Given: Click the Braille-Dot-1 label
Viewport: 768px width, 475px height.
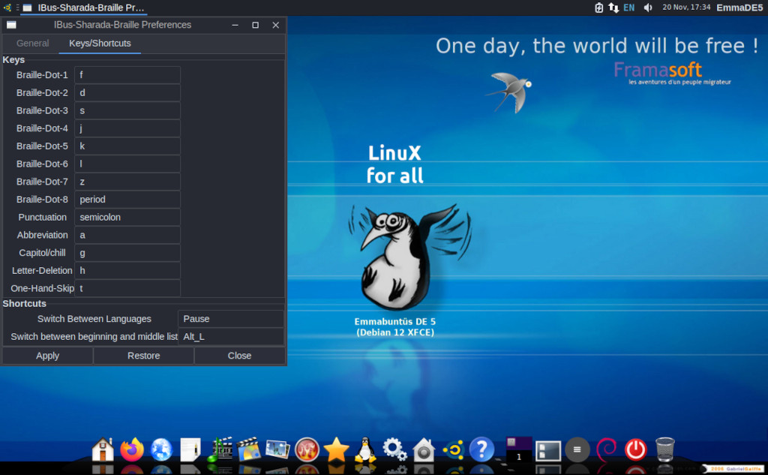Looking at the screenshot, I should pyautogui.click(x=42, y=75).
